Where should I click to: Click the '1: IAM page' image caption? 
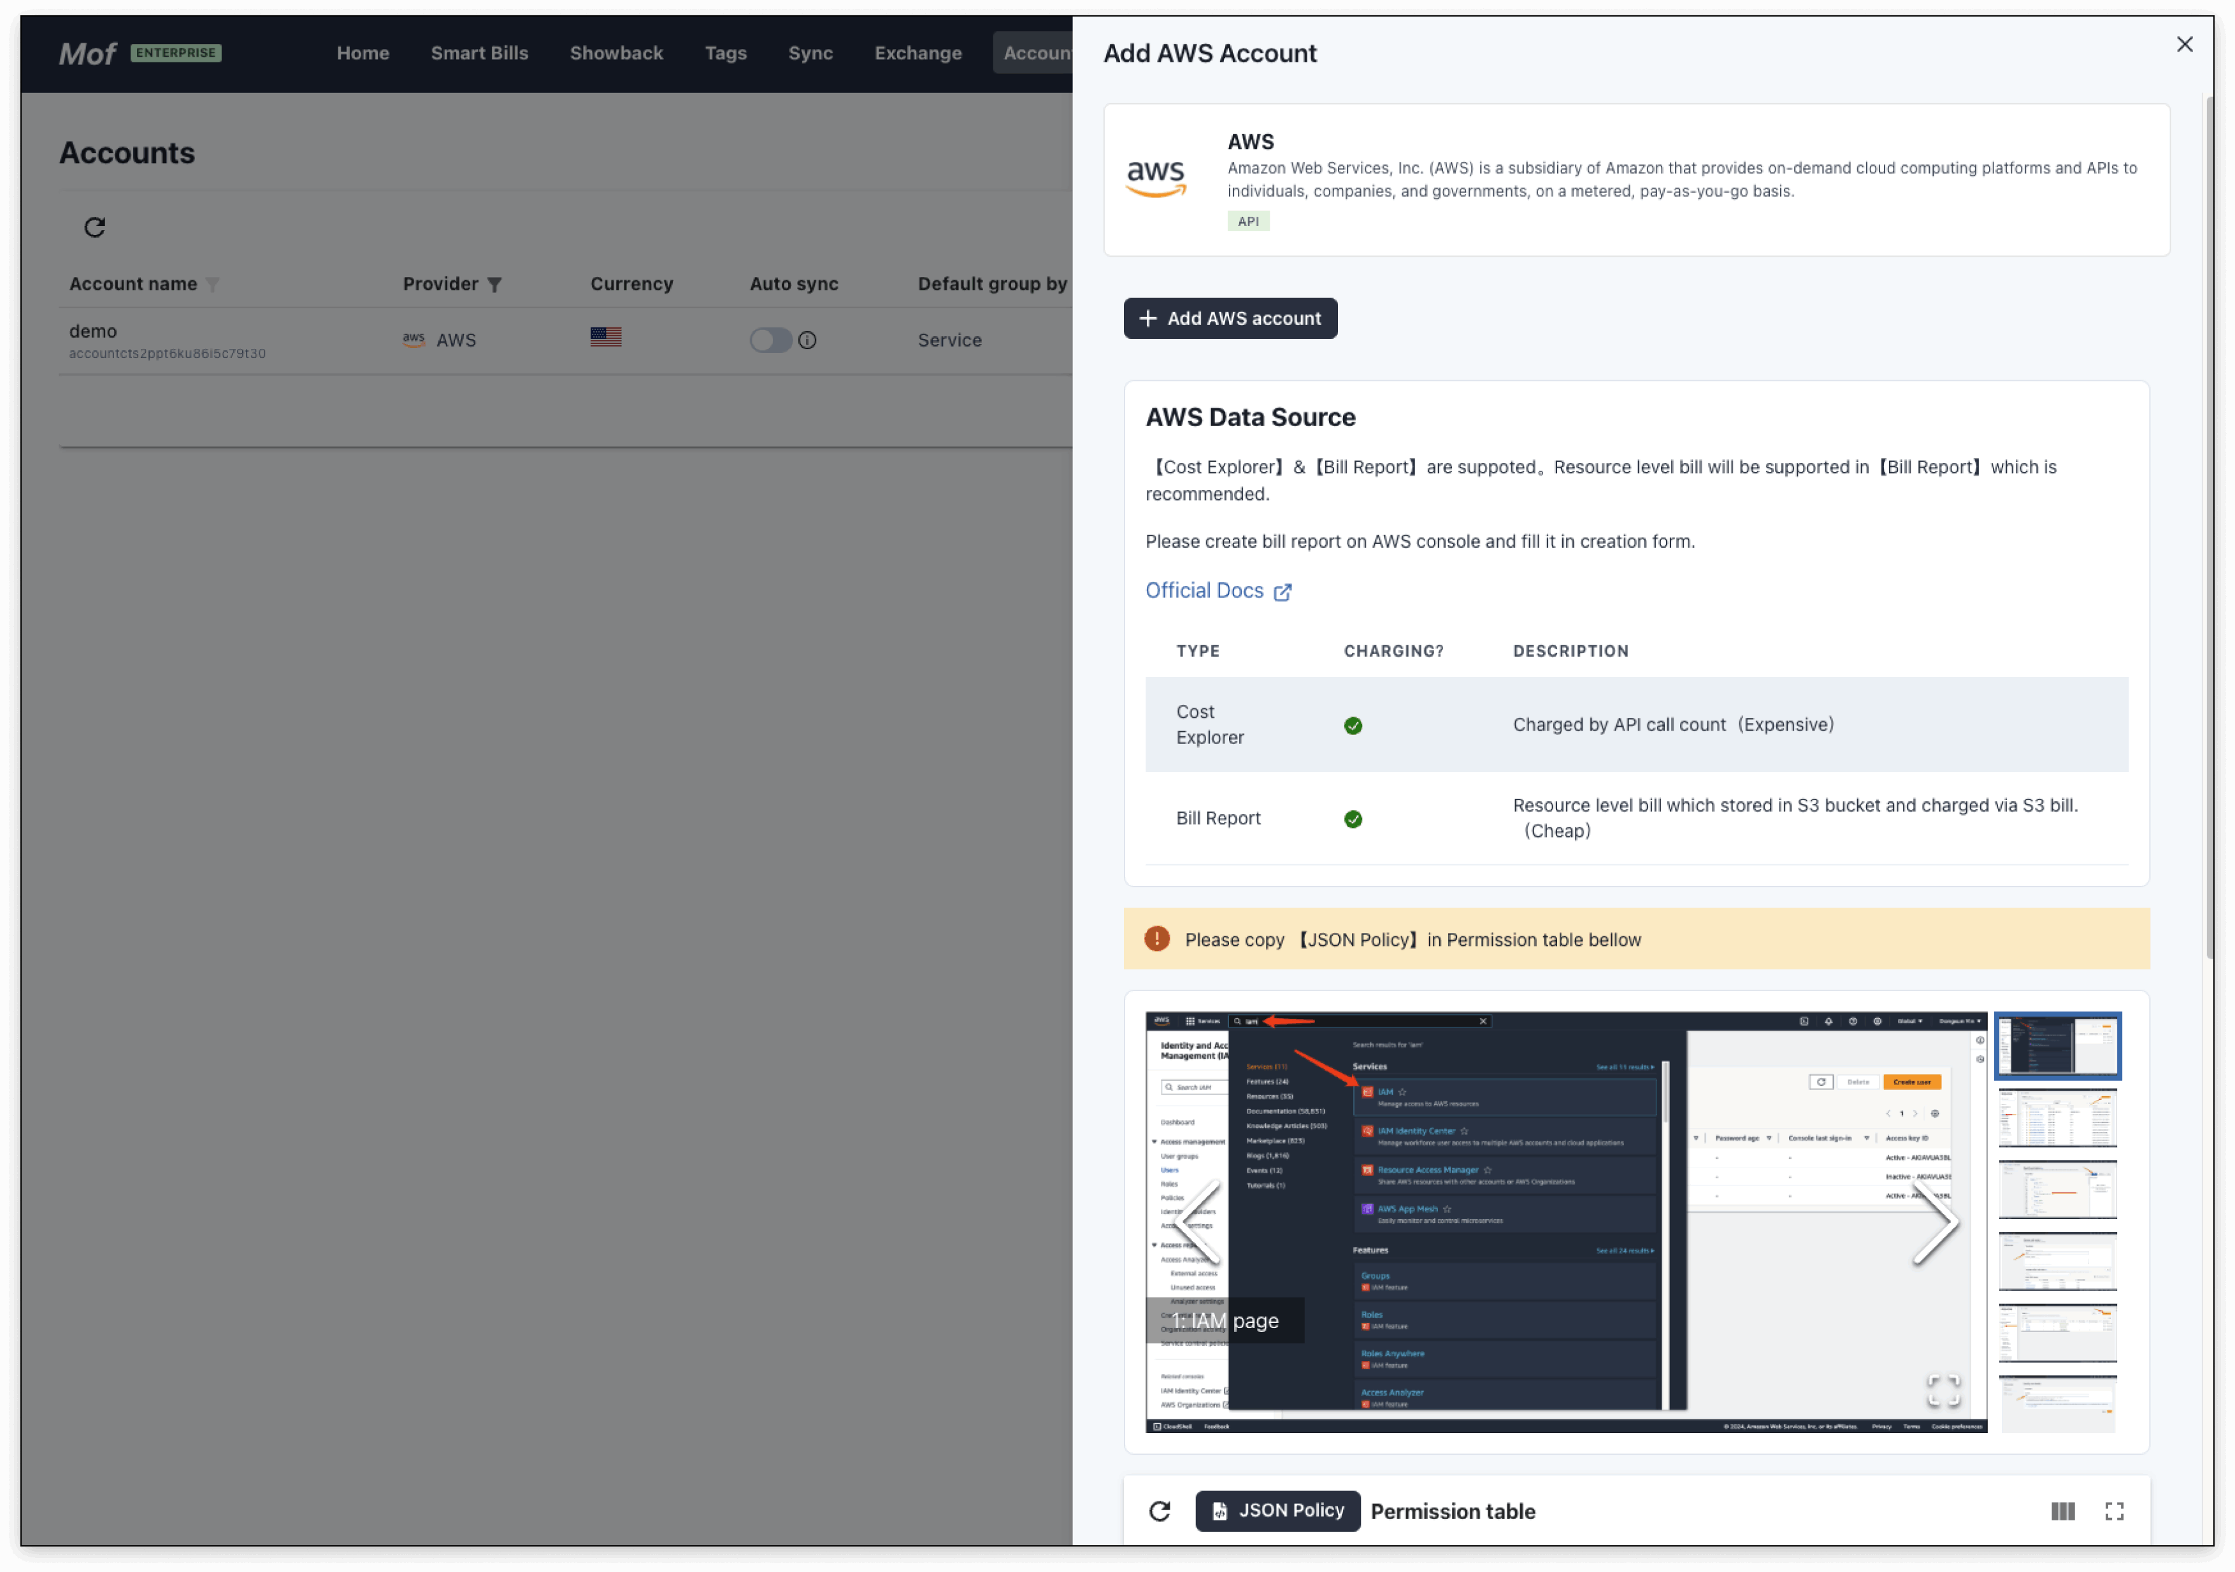tap(1225, 1321)
